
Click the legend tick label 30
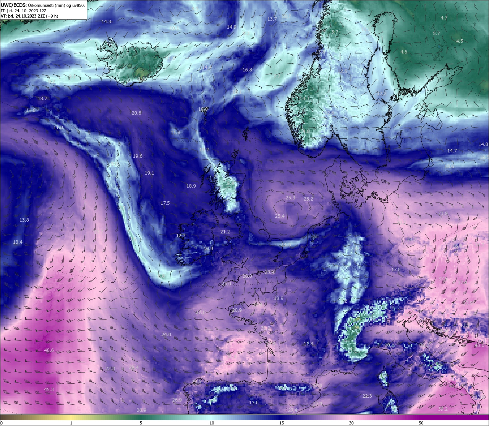click(351, 423)
